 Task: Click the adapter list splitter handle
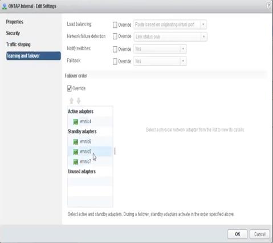point(115,151)
